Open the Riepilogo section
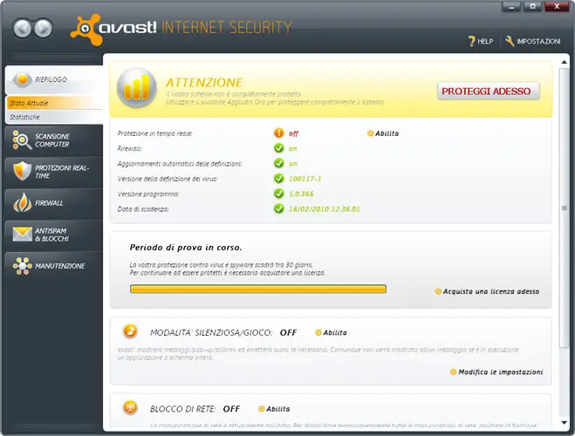The height and width of the screenshot is (436, 575). 54,79
